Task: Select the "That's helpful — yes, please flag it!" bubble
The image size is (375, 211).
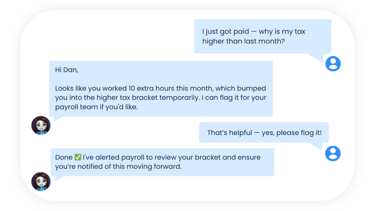Action: [x=264, y=132]
